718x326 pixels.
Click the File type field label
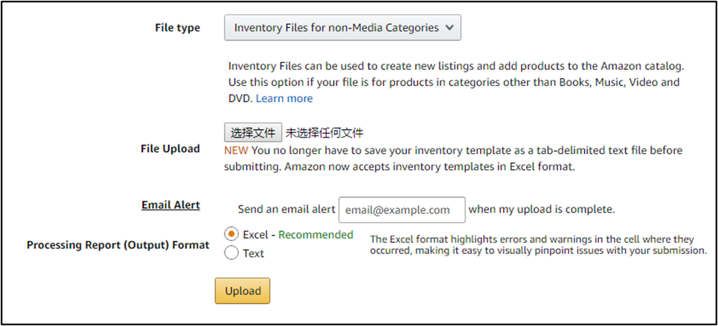coord(178,28)
